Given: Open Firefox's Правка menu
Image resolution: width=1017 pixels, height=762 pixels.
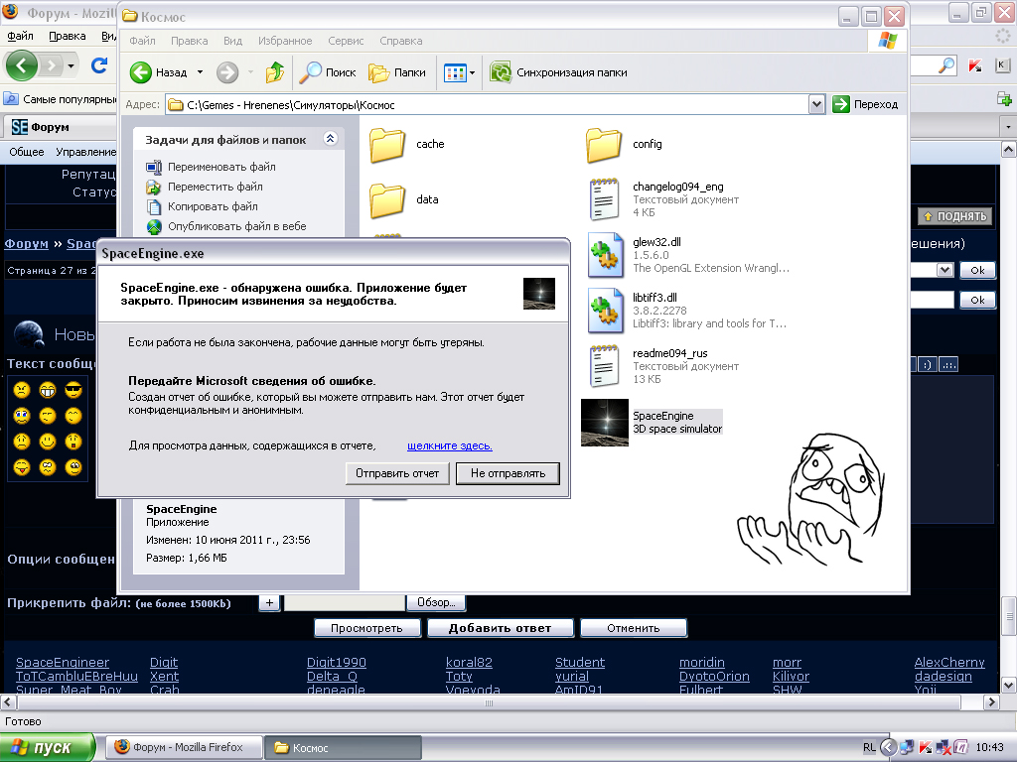Looking at the screenshot, I should [68, 37].
